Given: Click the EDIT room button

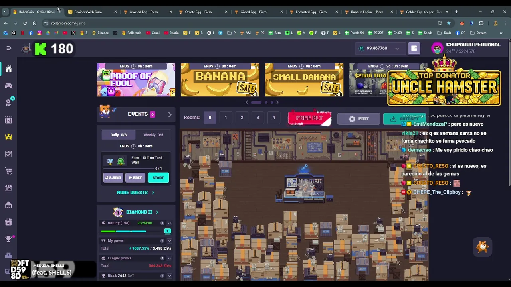Looking at the screenshot, I should 358,119.
